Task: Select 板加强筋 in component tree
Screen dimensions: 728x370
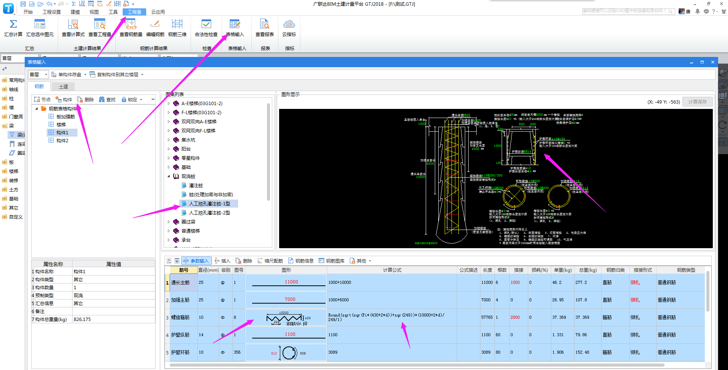Action: coord(66,117)
